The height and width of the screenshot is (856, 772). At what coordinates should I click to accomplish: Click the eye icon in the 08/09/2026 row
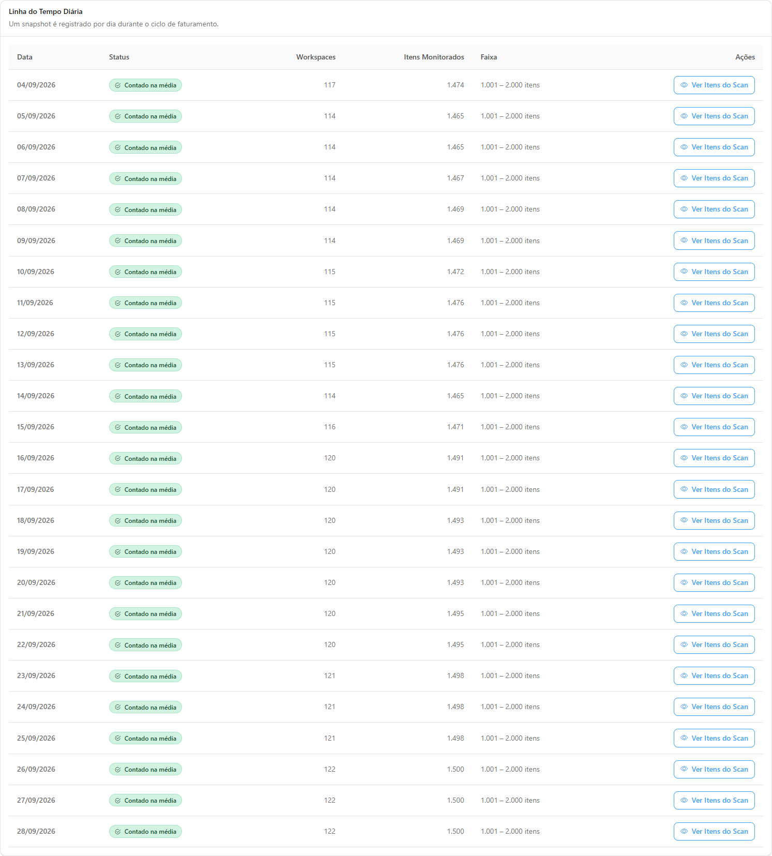(x=684, y=209)
